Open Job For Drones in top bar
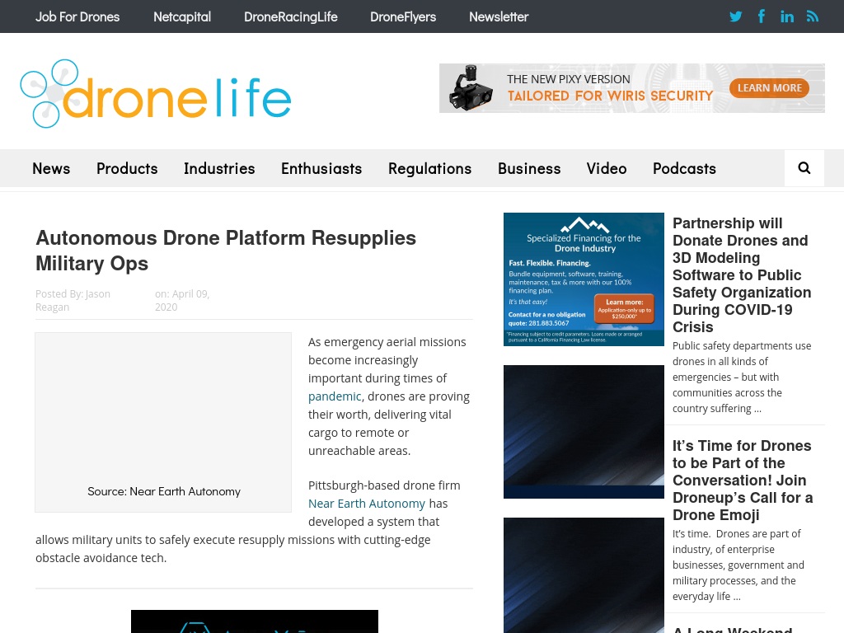844x633 pixels. pyautogui.click(x=77, y=16)
